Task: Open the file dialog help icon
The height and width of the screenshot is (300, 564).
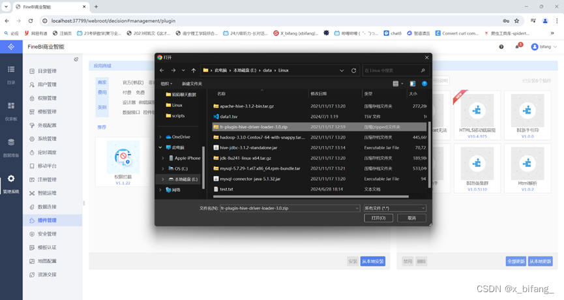Action: click(424, 84)
